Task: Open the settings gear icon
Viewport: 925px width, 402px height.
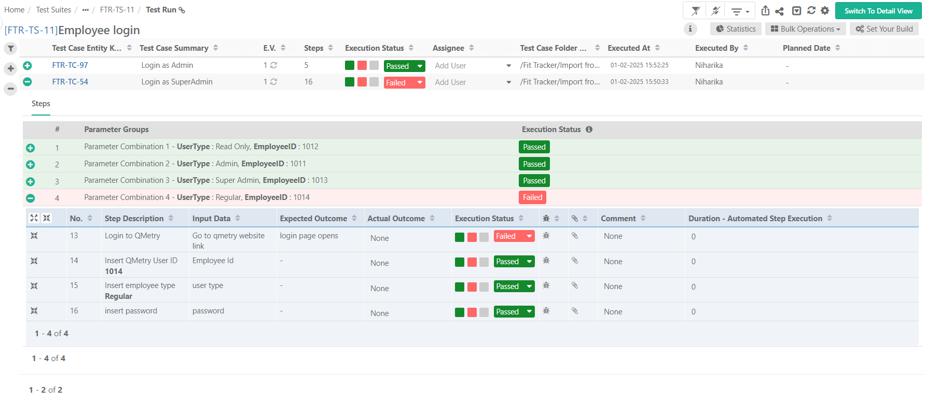Action: tap(825, 11)
